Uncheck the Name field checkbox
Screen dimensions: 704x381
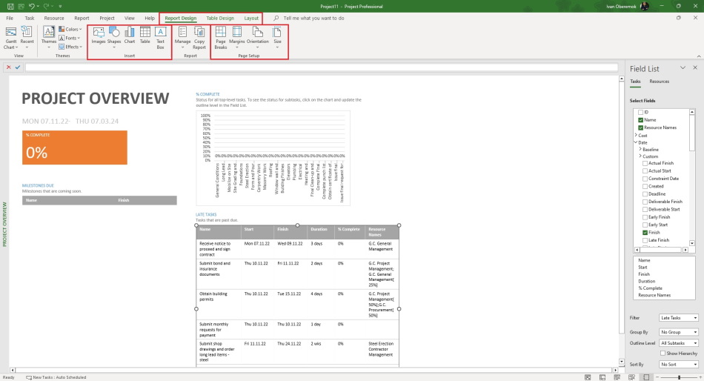pyautogui.click(x=641, y=120)
